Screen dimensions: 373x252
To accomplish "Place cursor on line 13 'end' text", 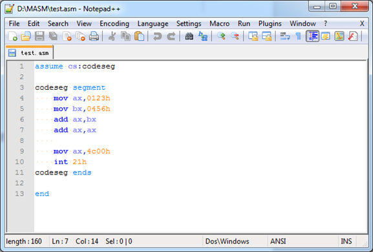I will (42, 193).
